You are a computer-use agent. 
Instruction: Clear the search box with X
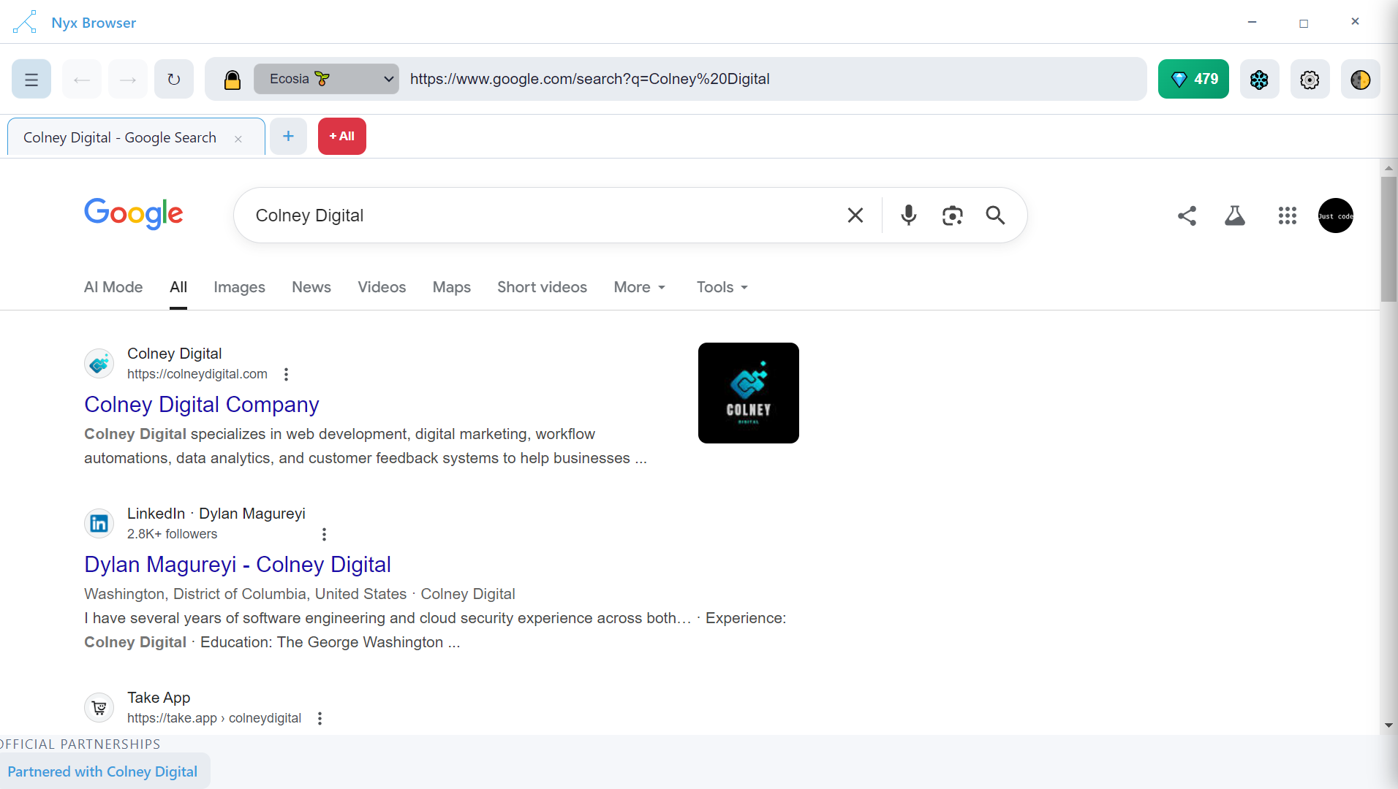855,216
